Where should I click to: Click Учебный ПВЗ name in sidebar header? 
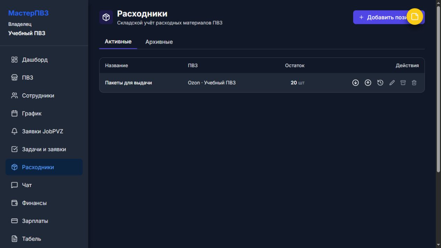point(27,33)
